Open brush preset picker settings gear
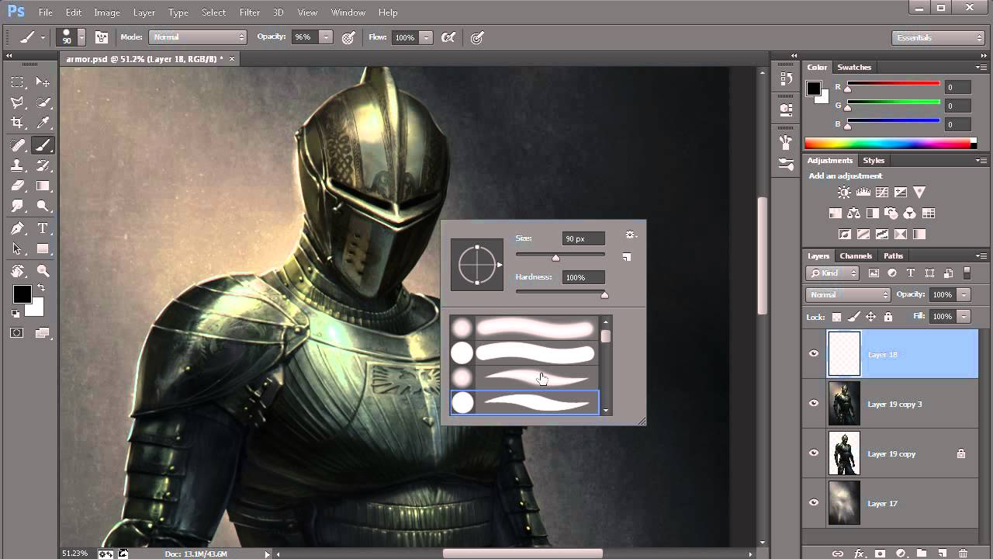The image size is (993, 559). tap(630, 234)
